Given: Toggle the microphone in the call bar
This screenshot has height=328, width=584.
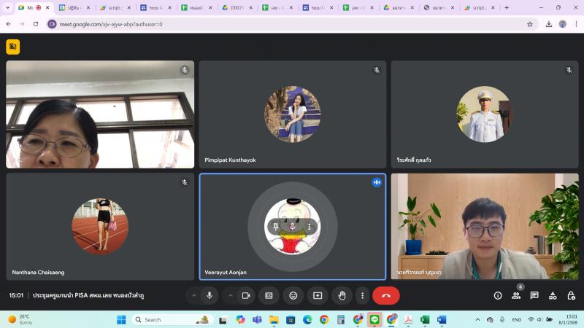Looking at the screenshot, I should pos(210,296).
